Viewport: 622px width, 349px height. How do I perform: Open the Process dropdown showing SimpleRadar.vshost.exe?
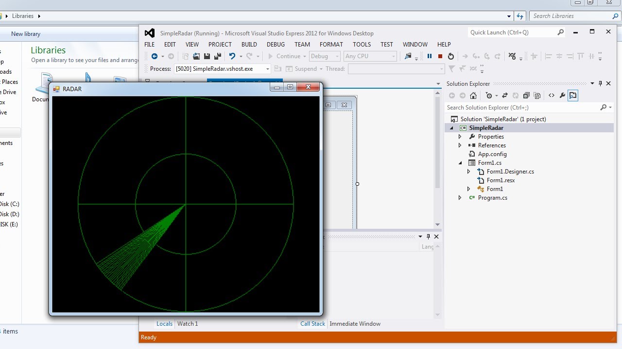pos(267,69)
